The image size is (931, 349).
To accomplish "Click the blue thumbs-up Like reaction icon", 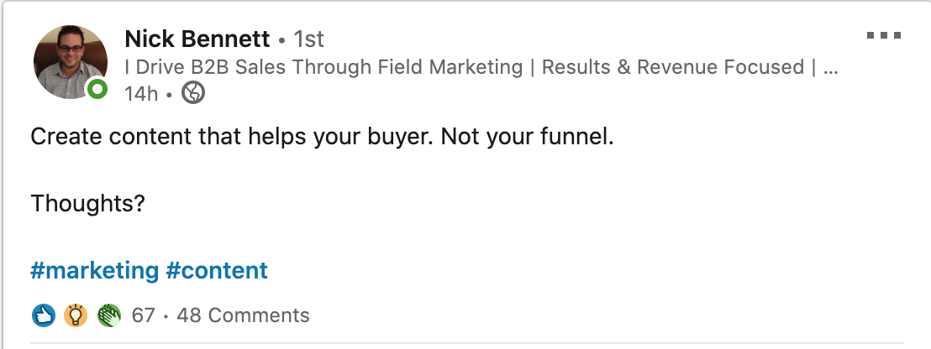I will [x=43, y=315].
